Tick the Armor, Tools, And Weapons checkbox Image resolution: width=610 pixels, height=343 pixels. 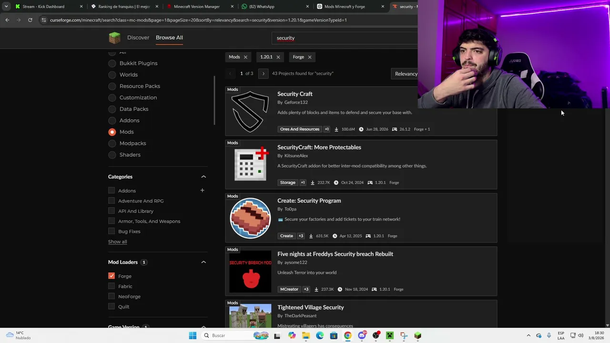[x=112, y=221]
